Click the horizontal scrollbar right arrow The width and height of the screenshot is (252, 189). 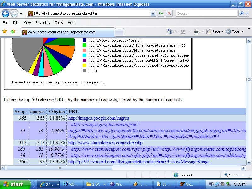click(243, 168)
